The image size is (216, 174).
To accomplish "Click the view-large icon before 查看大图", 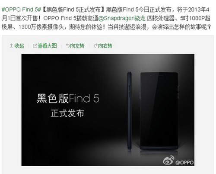I will (35, 46).
